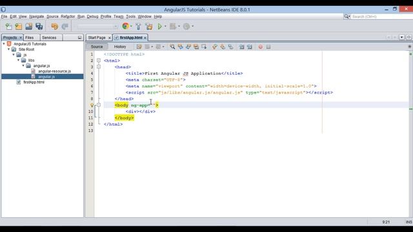The image size is (413, 232).
Task: Click the Build Project hammer icon
Action: pyautogui.click(x=138, y=26)
